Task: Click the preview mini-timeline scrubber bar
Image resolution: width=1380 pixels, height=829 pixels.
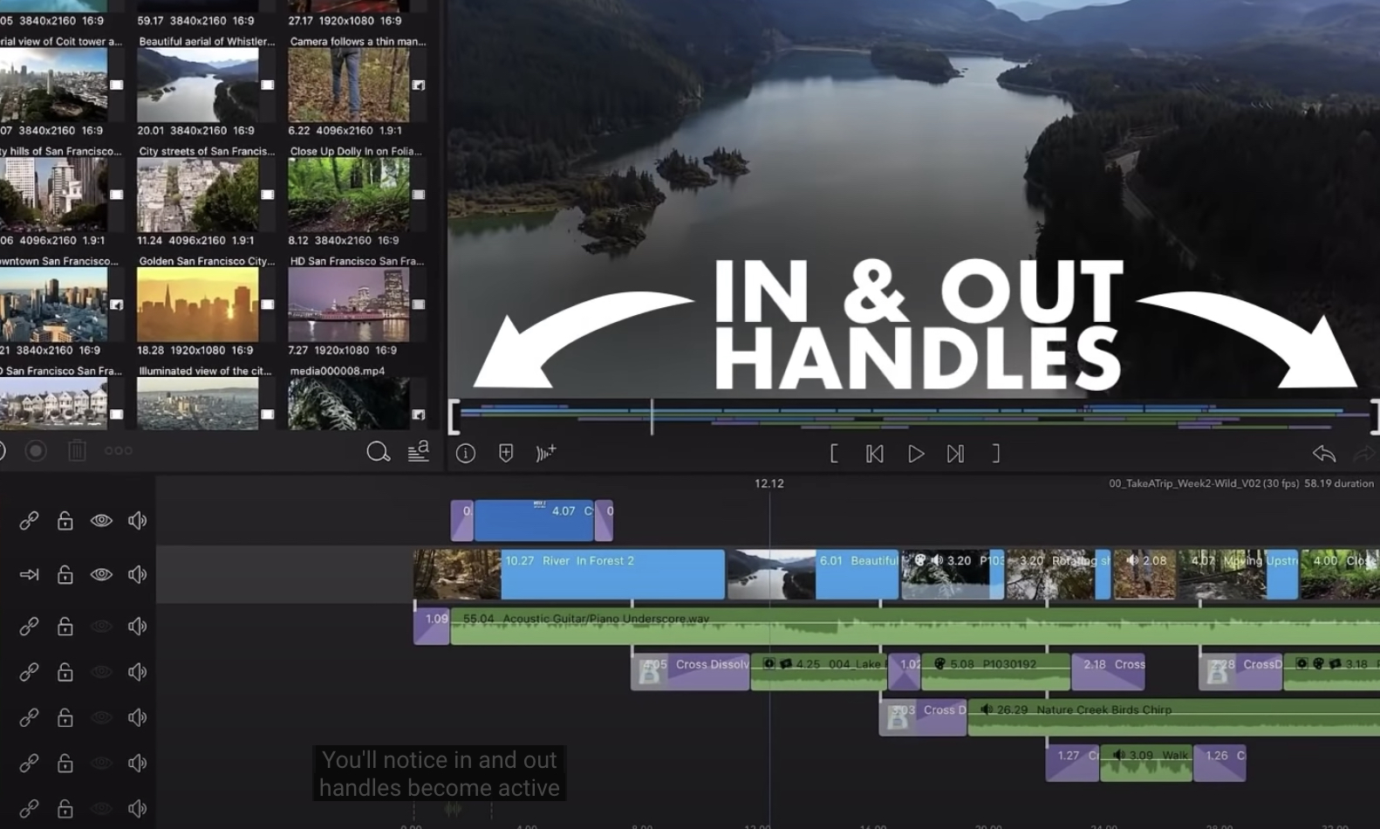Action: (912, 417)
